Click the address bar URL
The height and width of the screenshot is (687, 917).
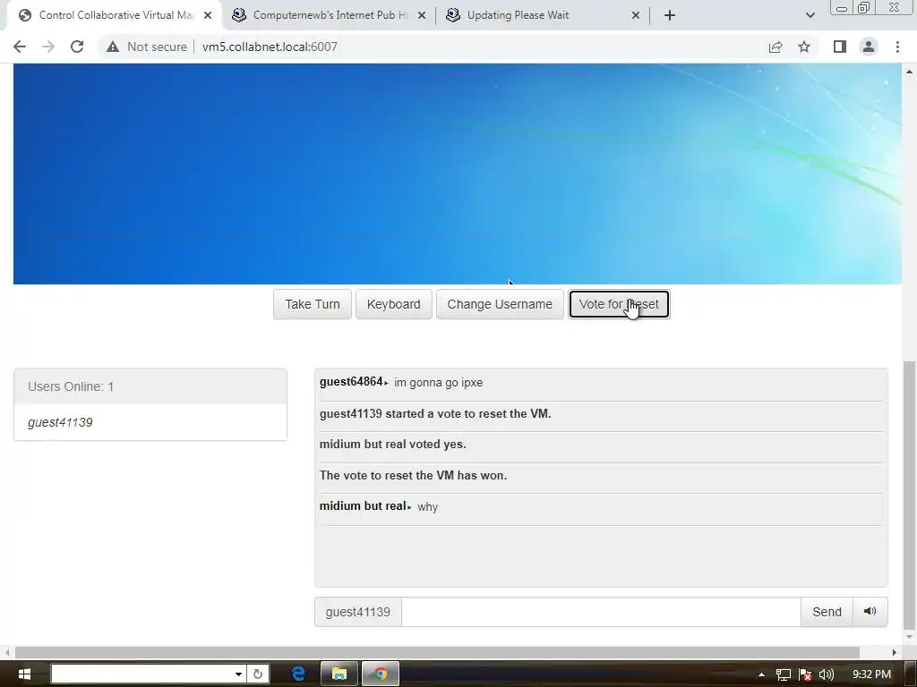270,47
